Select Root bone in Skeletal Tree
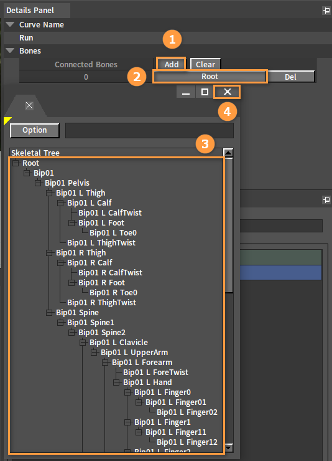Image resolution: width=332 pixels, height=461 pixels. [x=30, y=163]
